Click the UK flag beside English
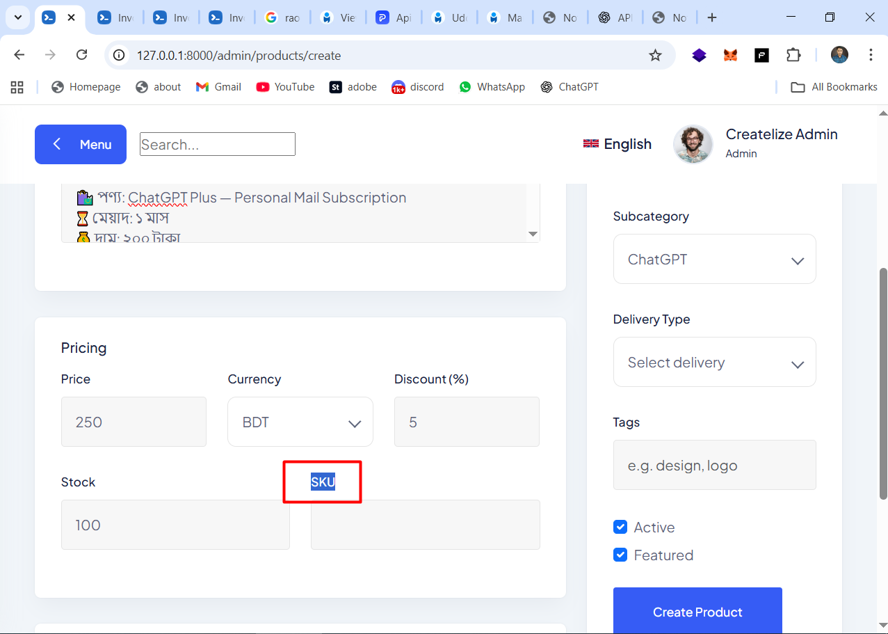 (590, 143)
